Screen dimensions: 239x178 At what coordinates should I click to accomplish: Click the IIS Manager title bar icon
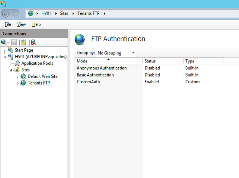pyautogui.click(x=3, y=3)
